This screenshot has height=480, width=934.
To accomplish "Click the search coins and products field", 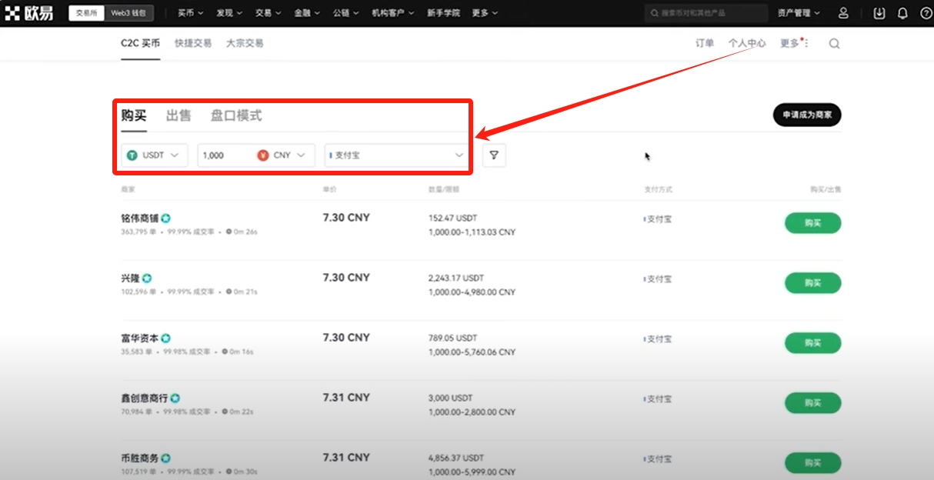I will coord(706,13).
